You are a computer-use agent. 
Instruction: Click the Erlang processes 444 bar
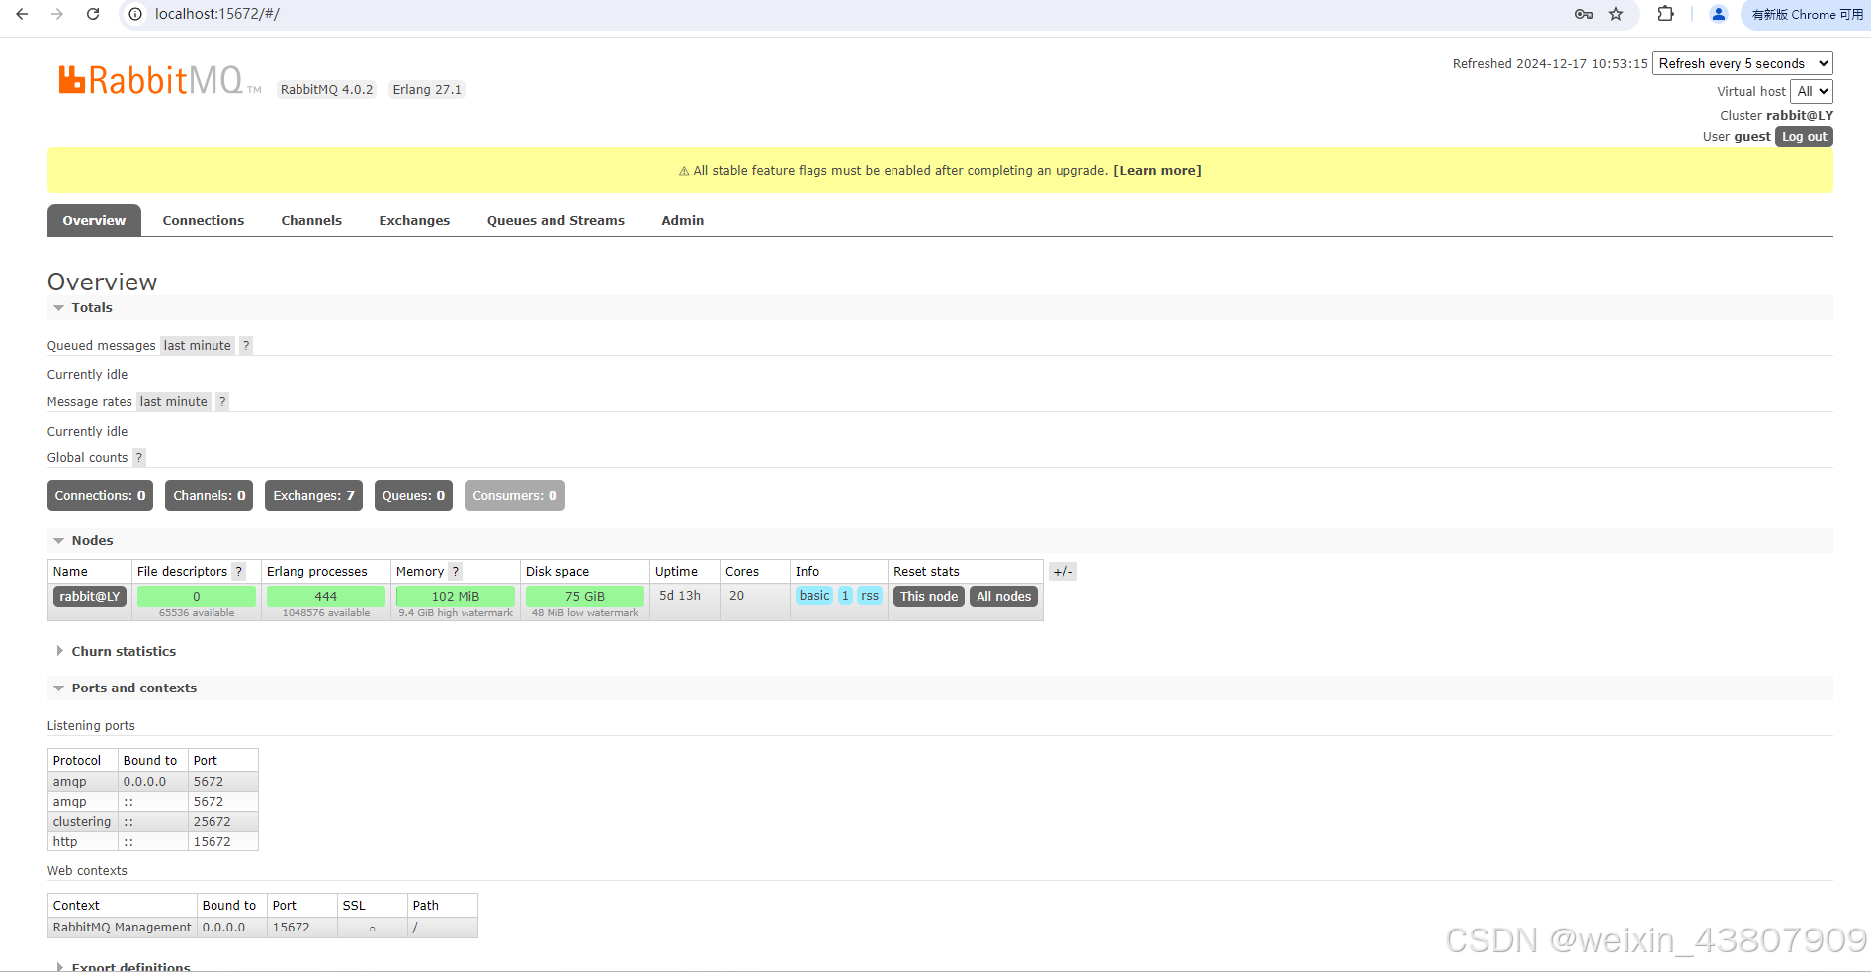tap(326, 596)
